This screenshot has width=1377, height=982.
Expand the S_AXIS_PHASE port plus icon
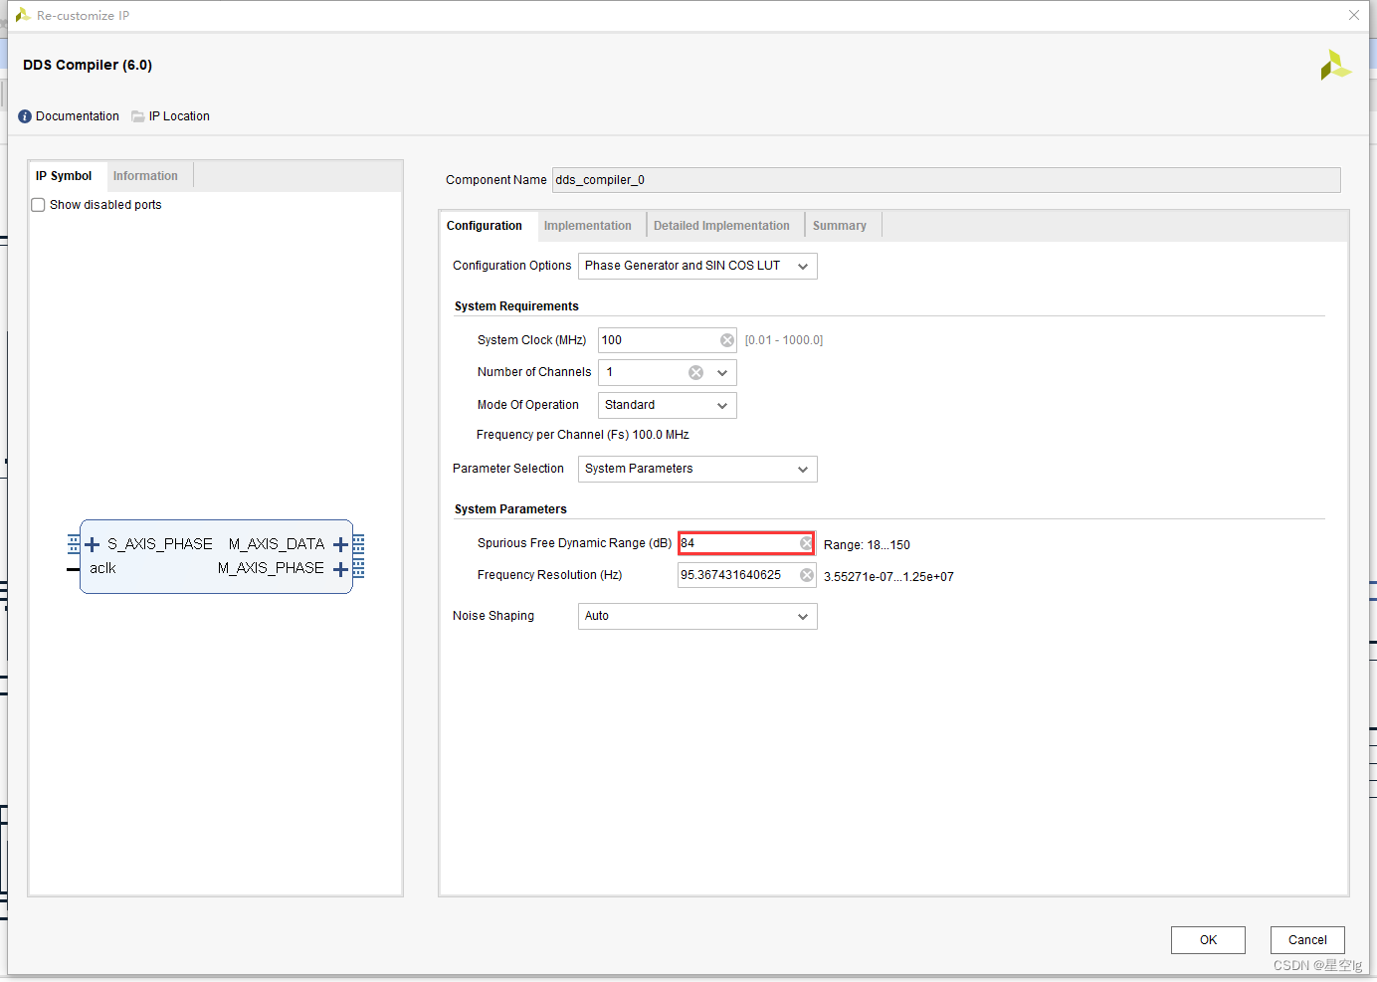[93, 544]
